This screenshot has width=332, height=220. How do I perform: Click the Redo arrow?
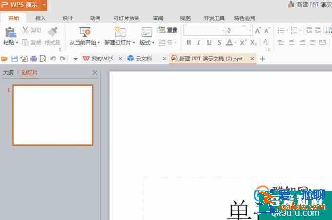point(63,59)
